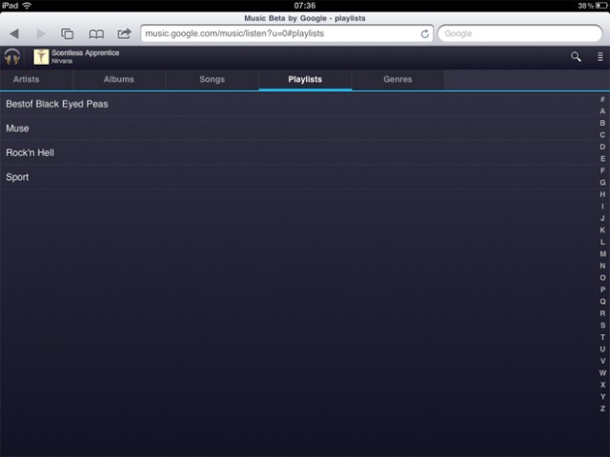Jump to letter I in index
The width and height of the screenshot is (610, 457).
coord(602,207)
